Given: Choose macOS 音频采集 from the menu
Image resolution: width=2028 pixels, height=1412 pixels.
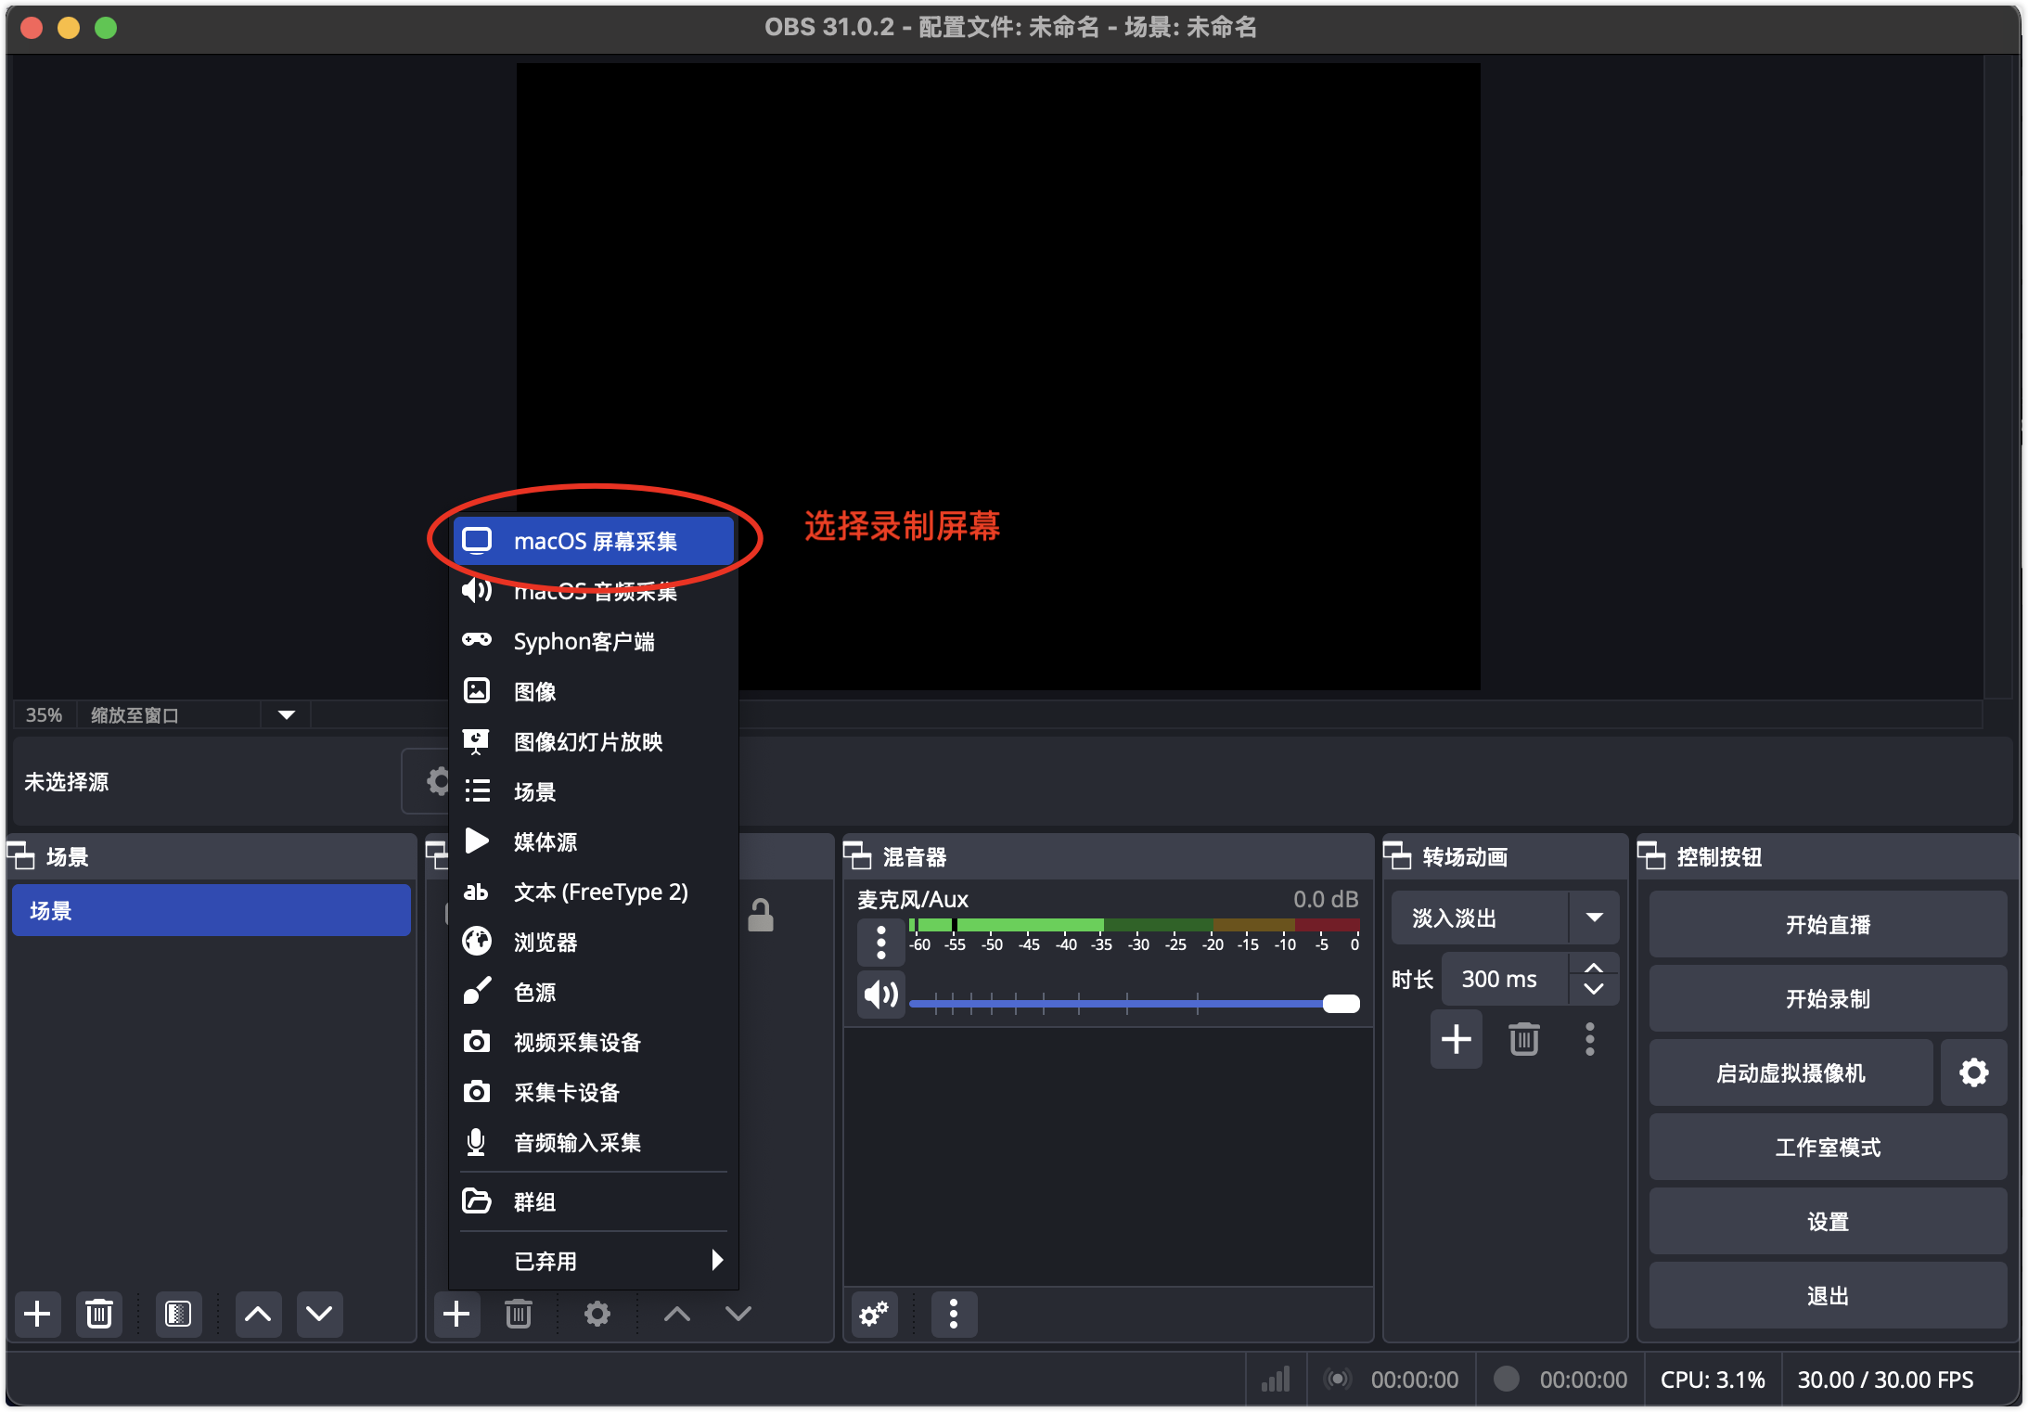Looking at the screenshot, I should 594,591.
